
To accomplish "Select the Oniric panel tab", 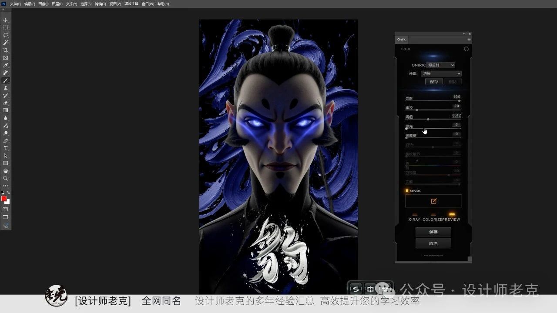I will coord(401,40).
